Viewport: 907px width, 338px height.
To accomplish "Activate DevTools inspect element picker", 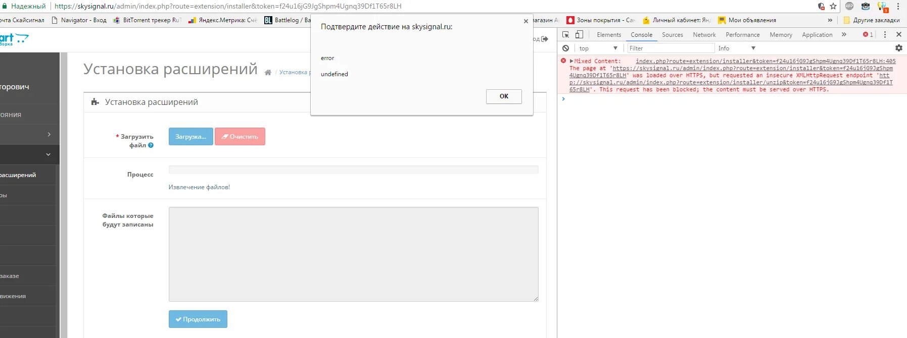I will tap(566, 34).
